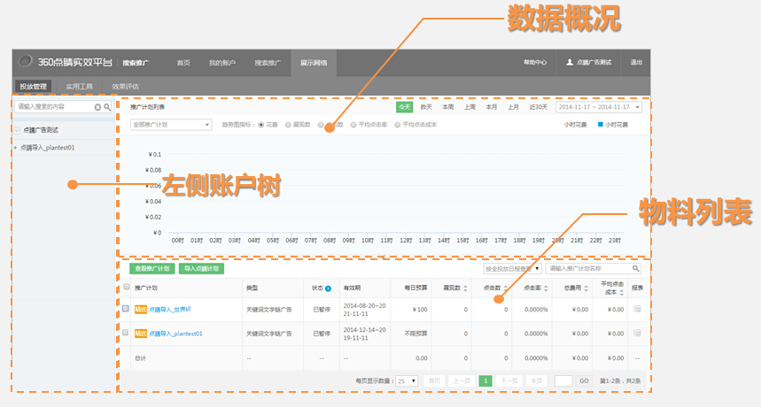Click the blue 小时花费 legend swatch
The image size is (761, 407).
pyautogui.click(x=600, y=125)
